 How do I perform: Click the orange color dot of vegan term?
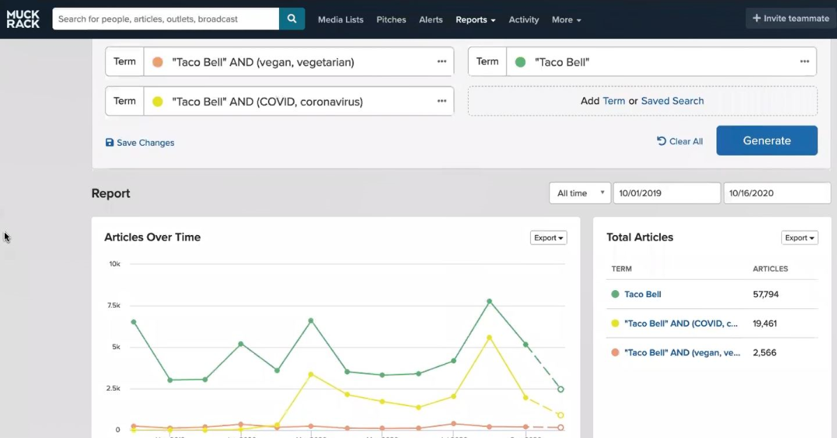158,62
